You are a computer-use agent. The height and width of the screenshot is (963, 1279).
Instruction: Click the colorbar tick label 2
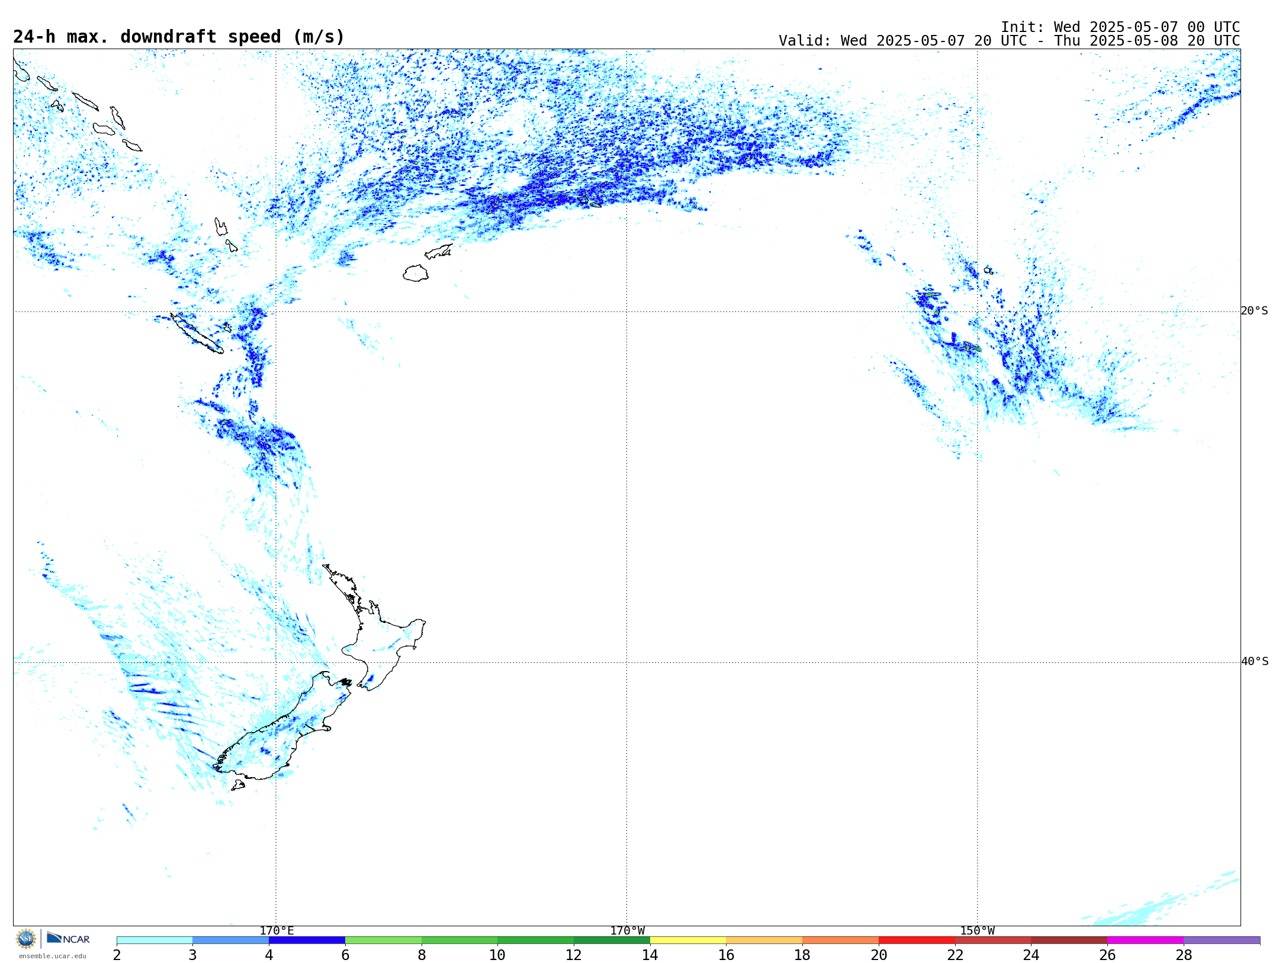tap(117, 955)
